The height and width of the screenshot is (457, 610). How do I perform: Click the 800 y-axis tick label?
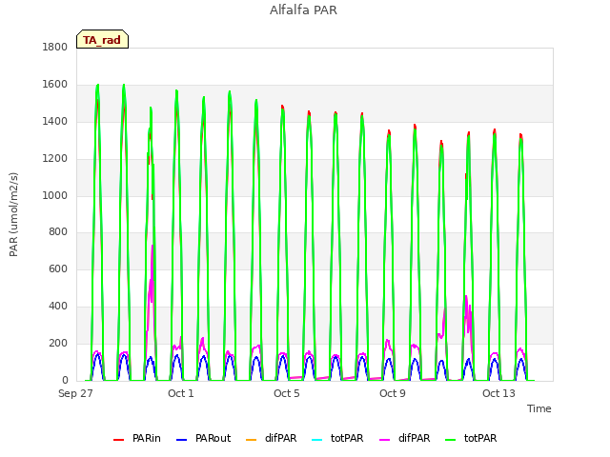58,232
